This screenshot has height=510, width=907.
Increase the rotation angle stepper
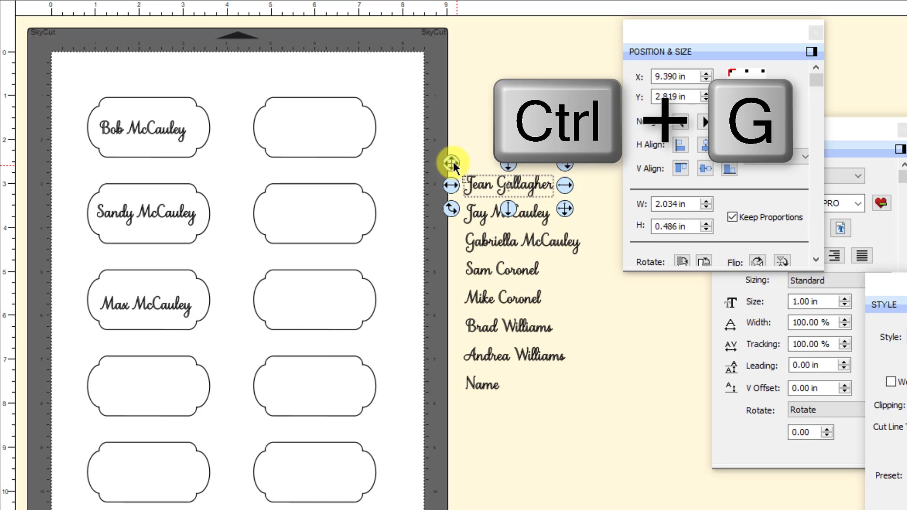[x=827, y=429]
